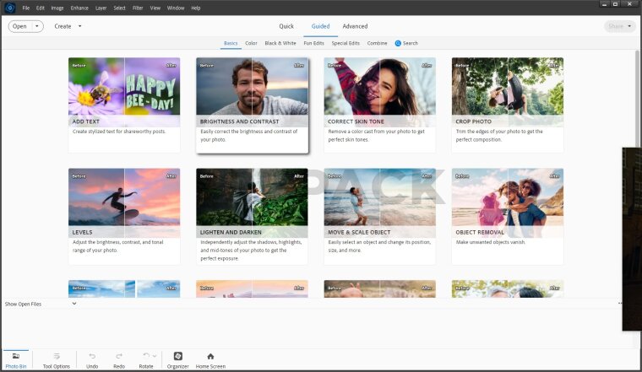Select the Special Edits category tab

click(x=345, y=43)
